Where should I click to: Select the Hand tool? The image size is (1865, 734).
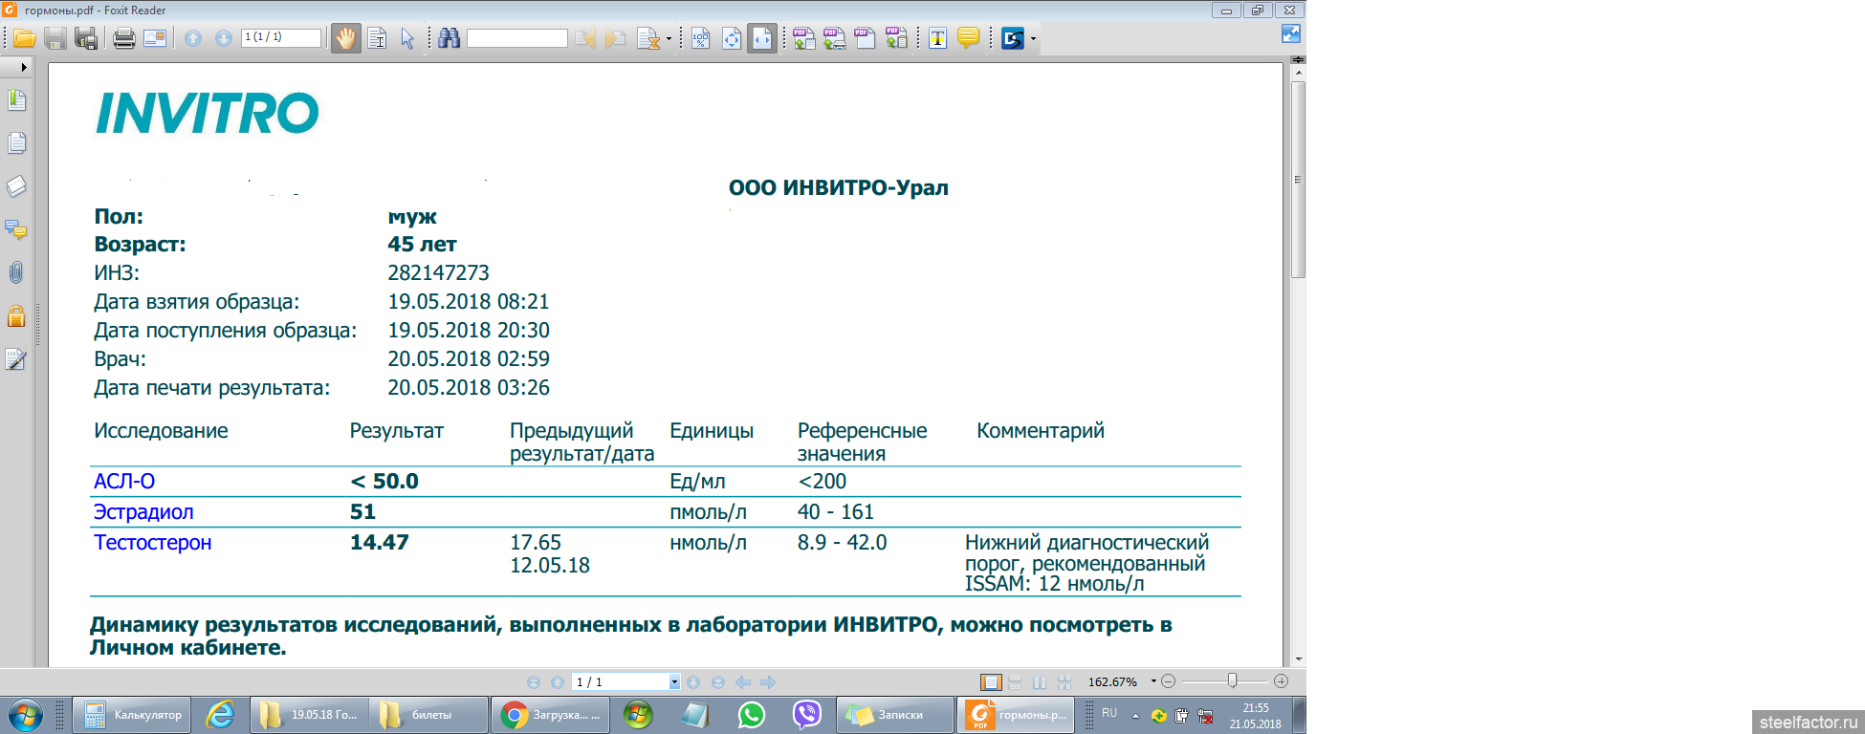pos(345,38)
